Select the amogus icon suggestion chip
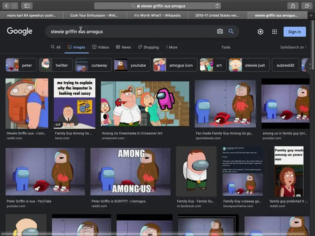 click(x=175, y=65)
